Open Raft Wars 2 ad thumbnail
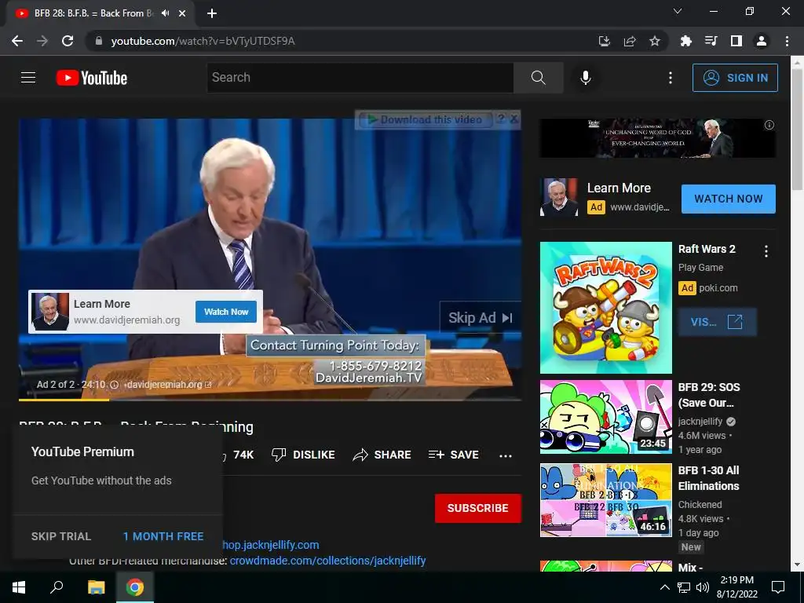 605,308
